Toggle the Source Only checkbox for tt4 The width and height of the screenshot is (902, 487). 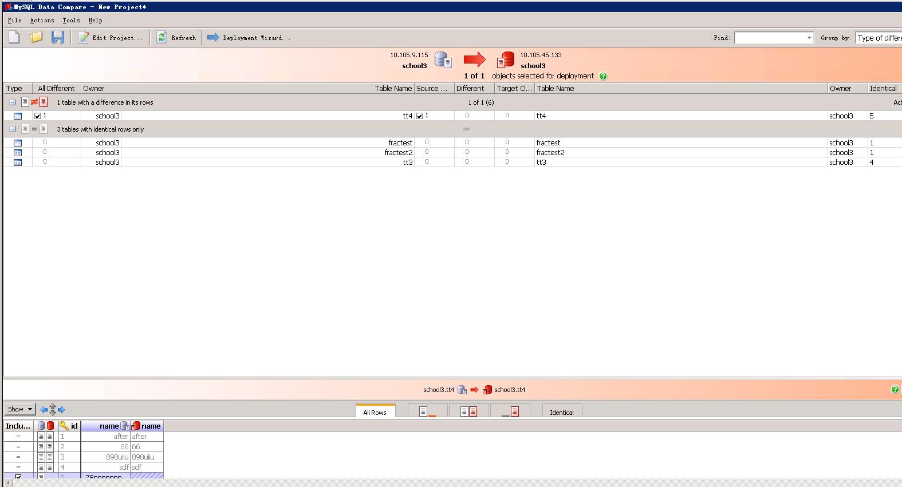point(419,116)
